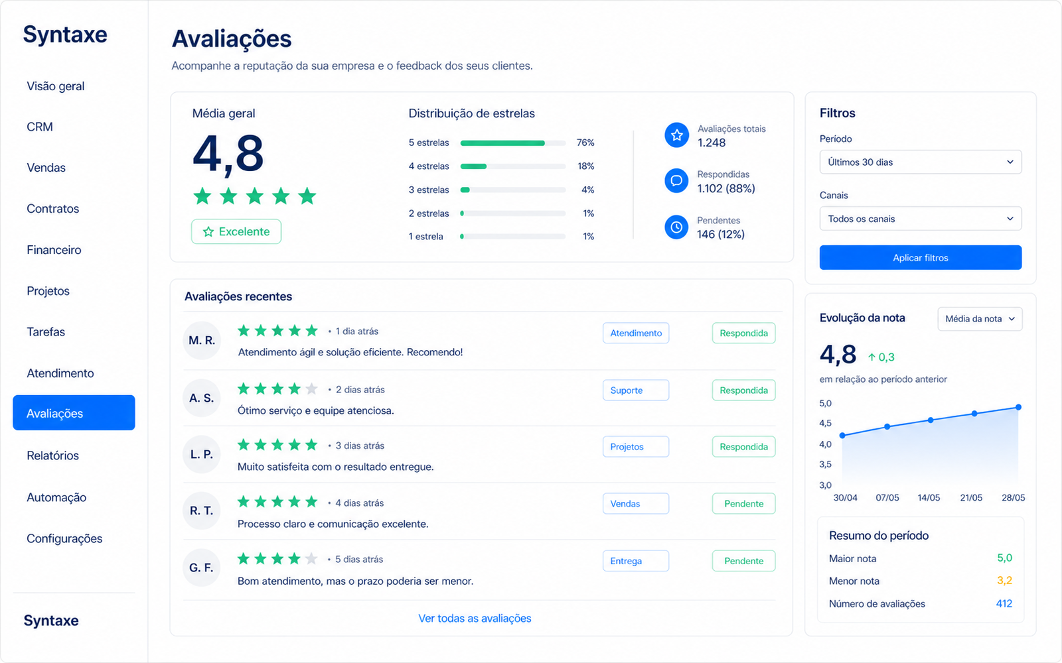
Task: Click the Syntaxe logo at sidebar bottom
Action: [51, 621]
